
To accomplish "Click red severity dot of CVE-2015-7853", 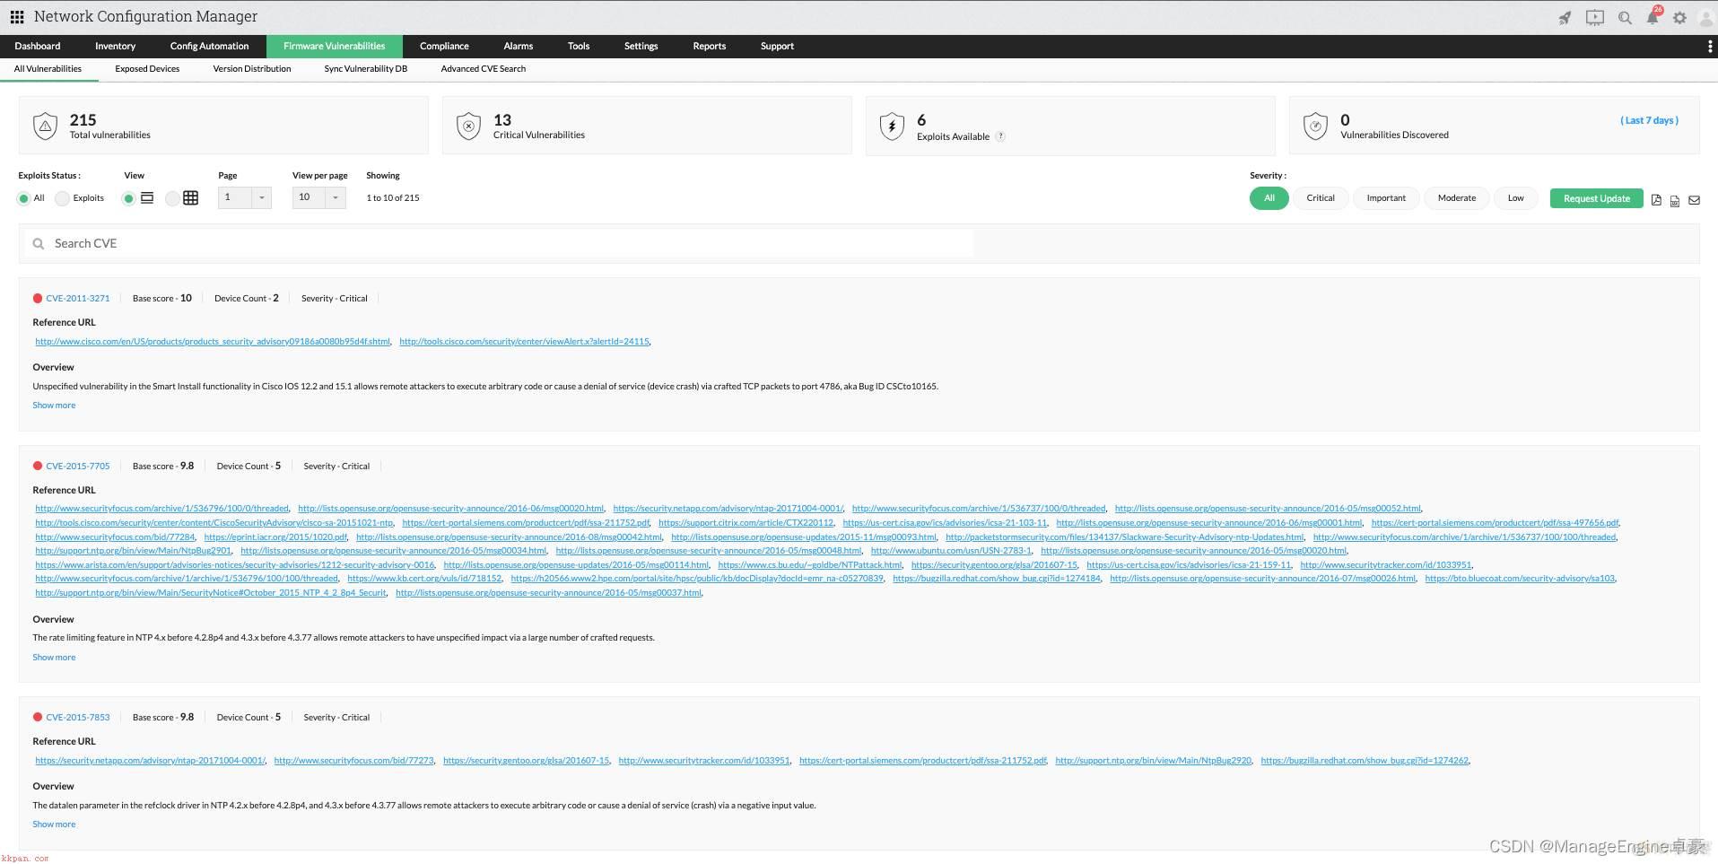I will pyautogui.click(x=38, y=717).
